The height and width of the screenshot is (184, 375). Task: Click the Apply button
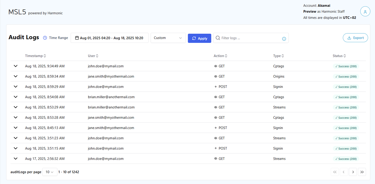pos(199,38)
